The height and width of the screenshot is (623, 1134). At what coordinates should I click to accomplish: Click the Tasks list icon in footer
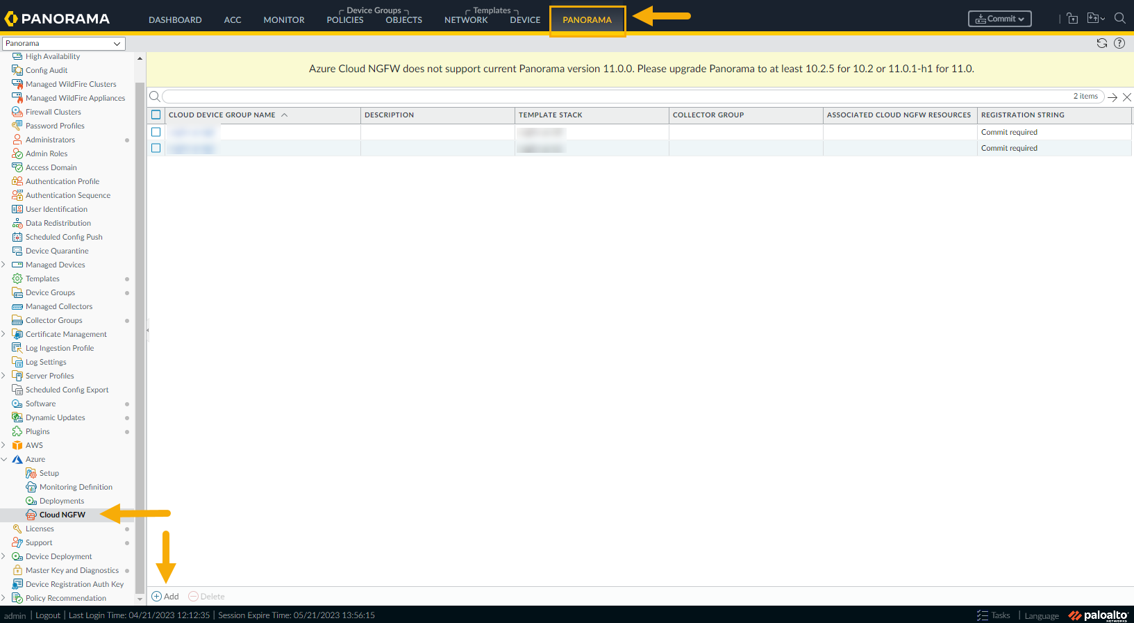[982, 615]
